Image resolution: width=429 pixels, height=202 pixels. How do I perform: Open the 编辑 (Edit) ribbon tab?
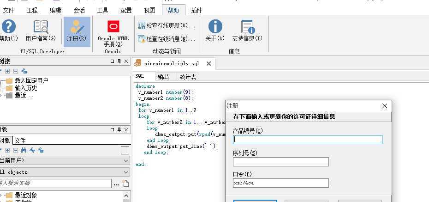[55, 11]
